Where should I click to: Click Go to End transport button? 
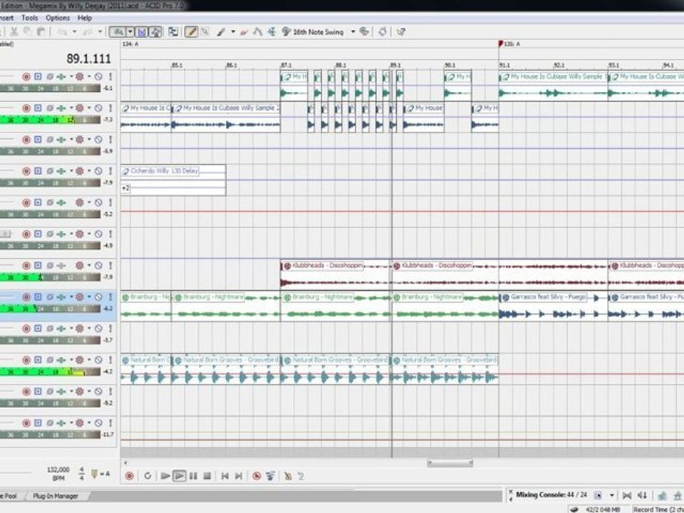click(239, 476)
